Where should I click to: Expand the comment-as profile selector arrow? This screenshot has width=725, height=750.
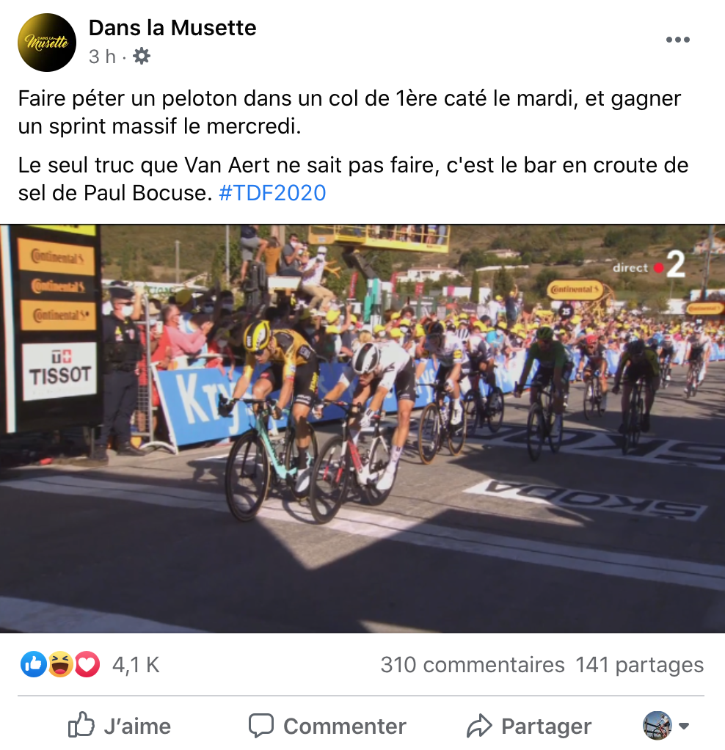point(684,726)
